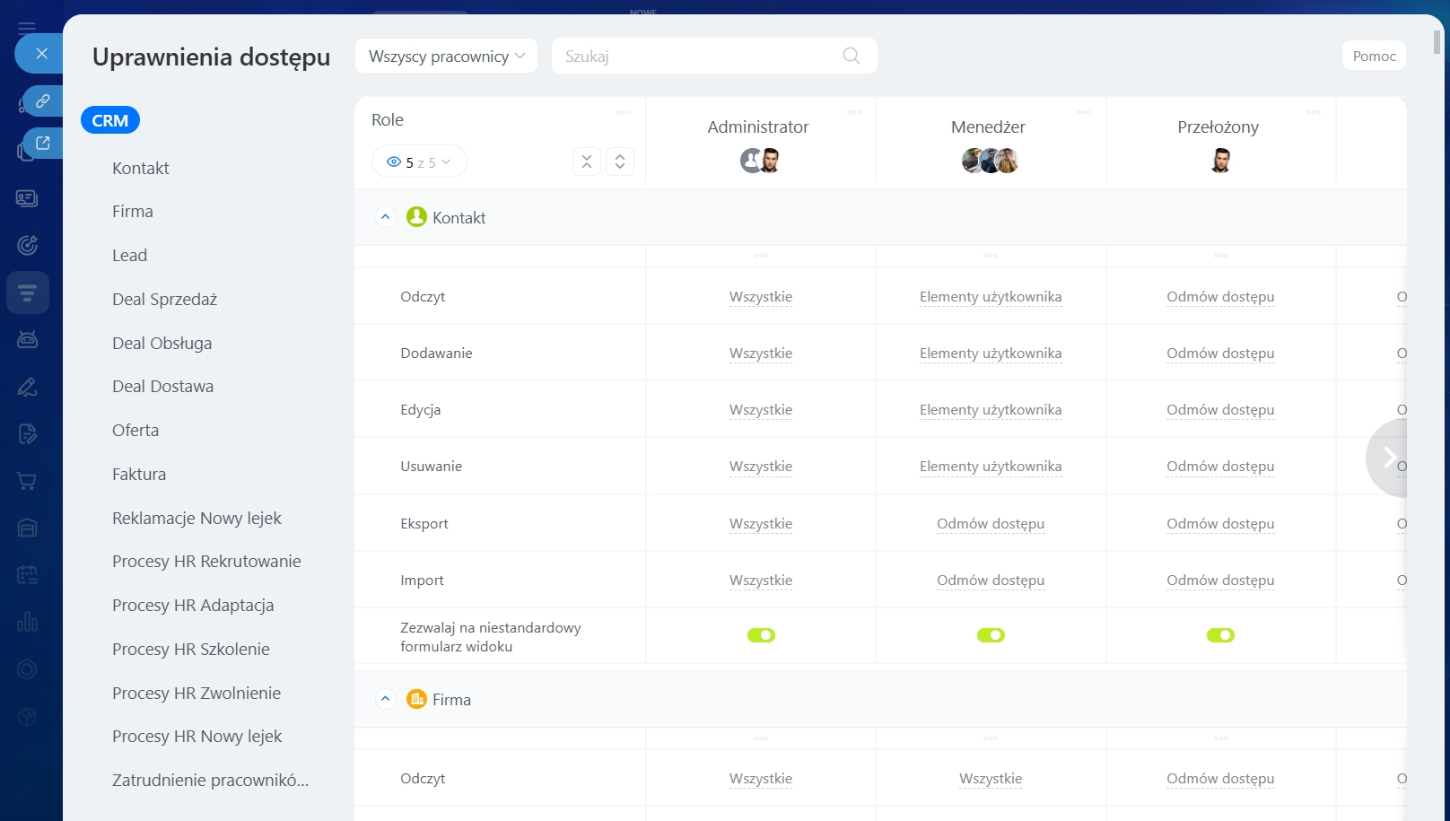This screenshot has height=821, width=1450.
Task: Open the Wszyscy pracownicy dropdown
Action: tap(446, 56)
